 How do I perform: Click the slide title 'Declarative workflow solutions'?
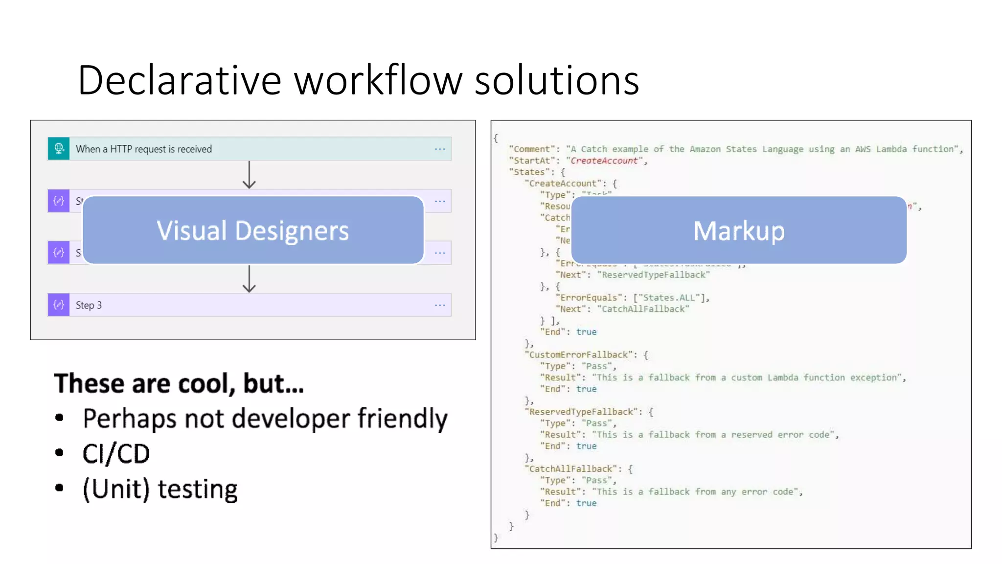358,80
